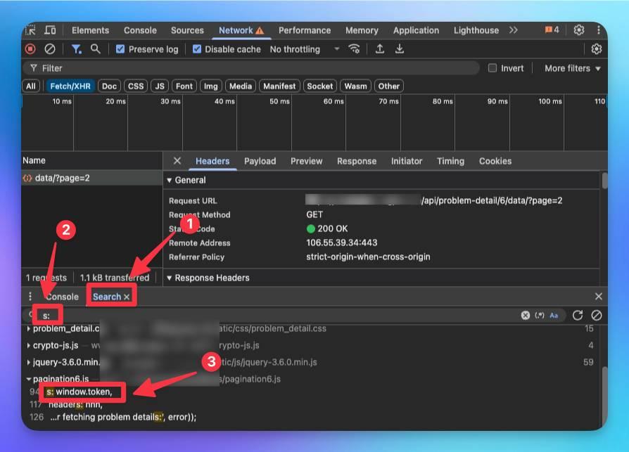Open the Payload tab

point(260,161)
